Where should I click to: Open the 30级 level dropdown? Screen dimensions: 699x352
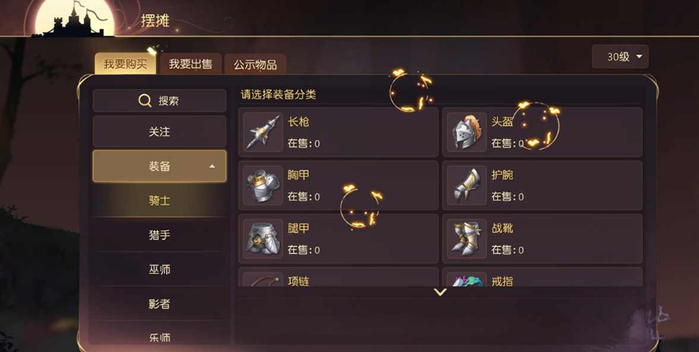[620, 57]
